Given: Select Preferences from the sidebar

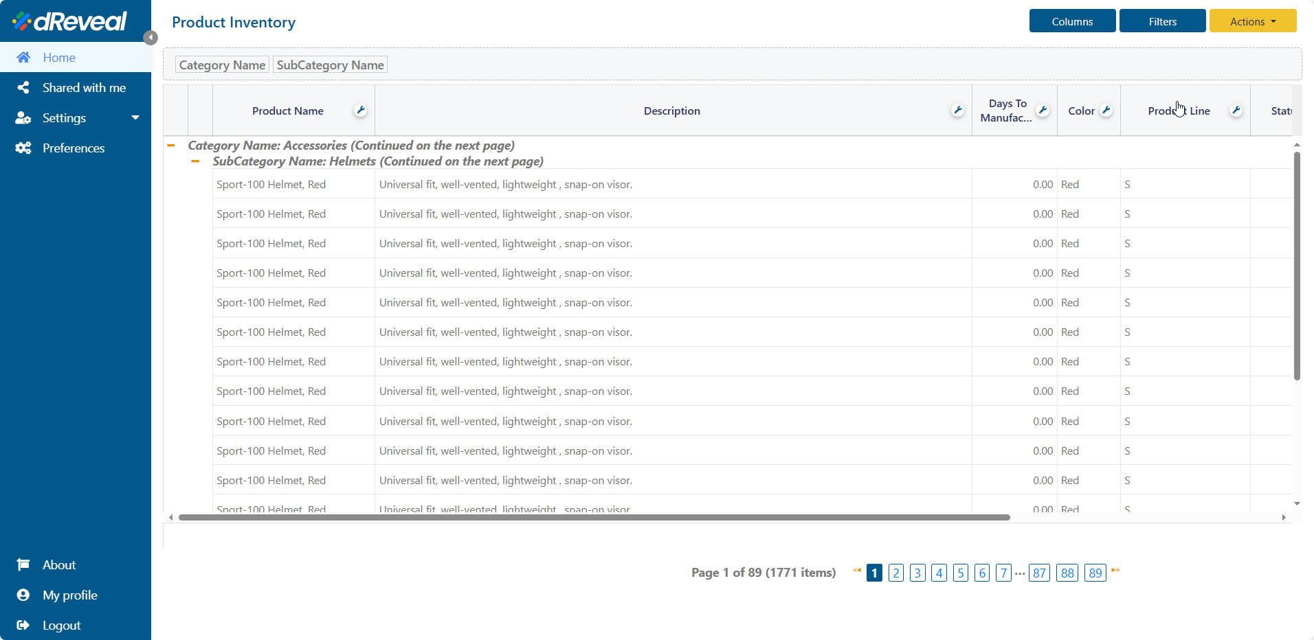Looking at the screenshot, I should coord(74,148).
